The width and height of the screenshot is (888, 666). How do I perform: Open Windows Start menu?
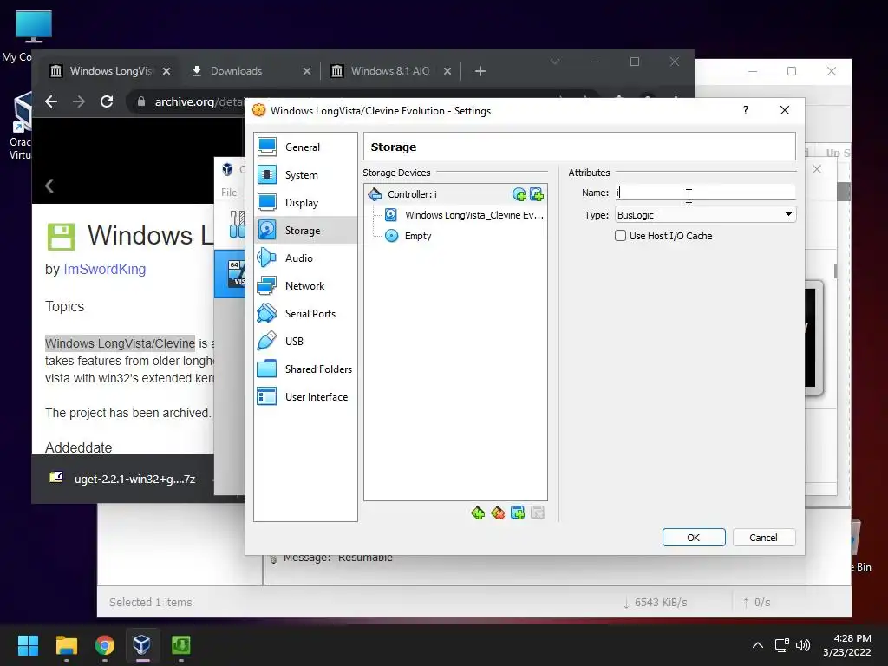click(29, 645)
